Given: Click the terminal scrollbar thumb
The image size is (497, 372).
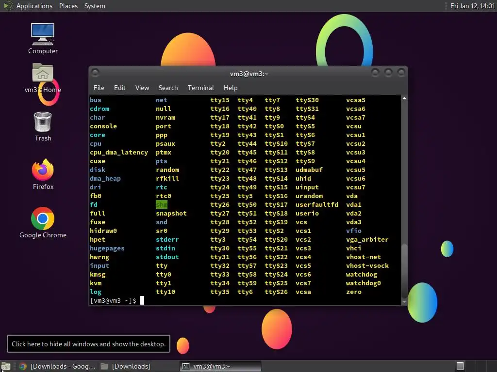Looking at the screenshot, I should point(404,270).
